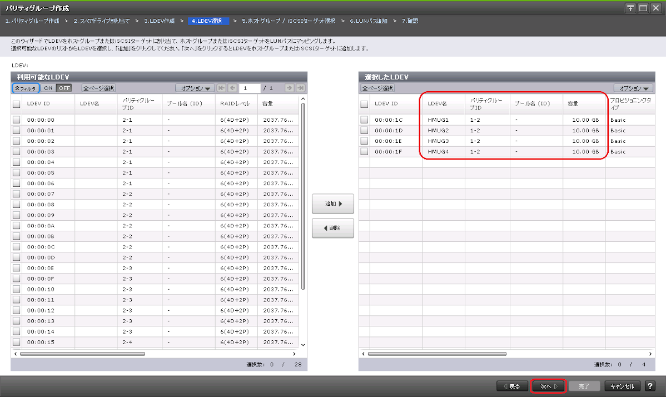This screenshot has width=666, height=397.
Task: Open オプション dropdown in selected LDEV table
Action: coord(634,88)
